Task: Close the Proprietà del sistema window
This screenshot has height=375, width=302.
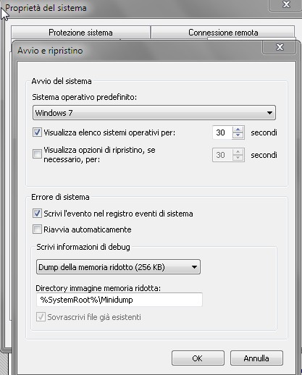Action: [286, 4]
